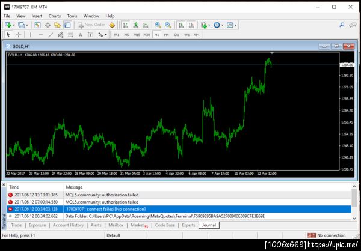Open the Indicators list icon
This screenshot has width=361, height=251.
[x=204, y=25]
